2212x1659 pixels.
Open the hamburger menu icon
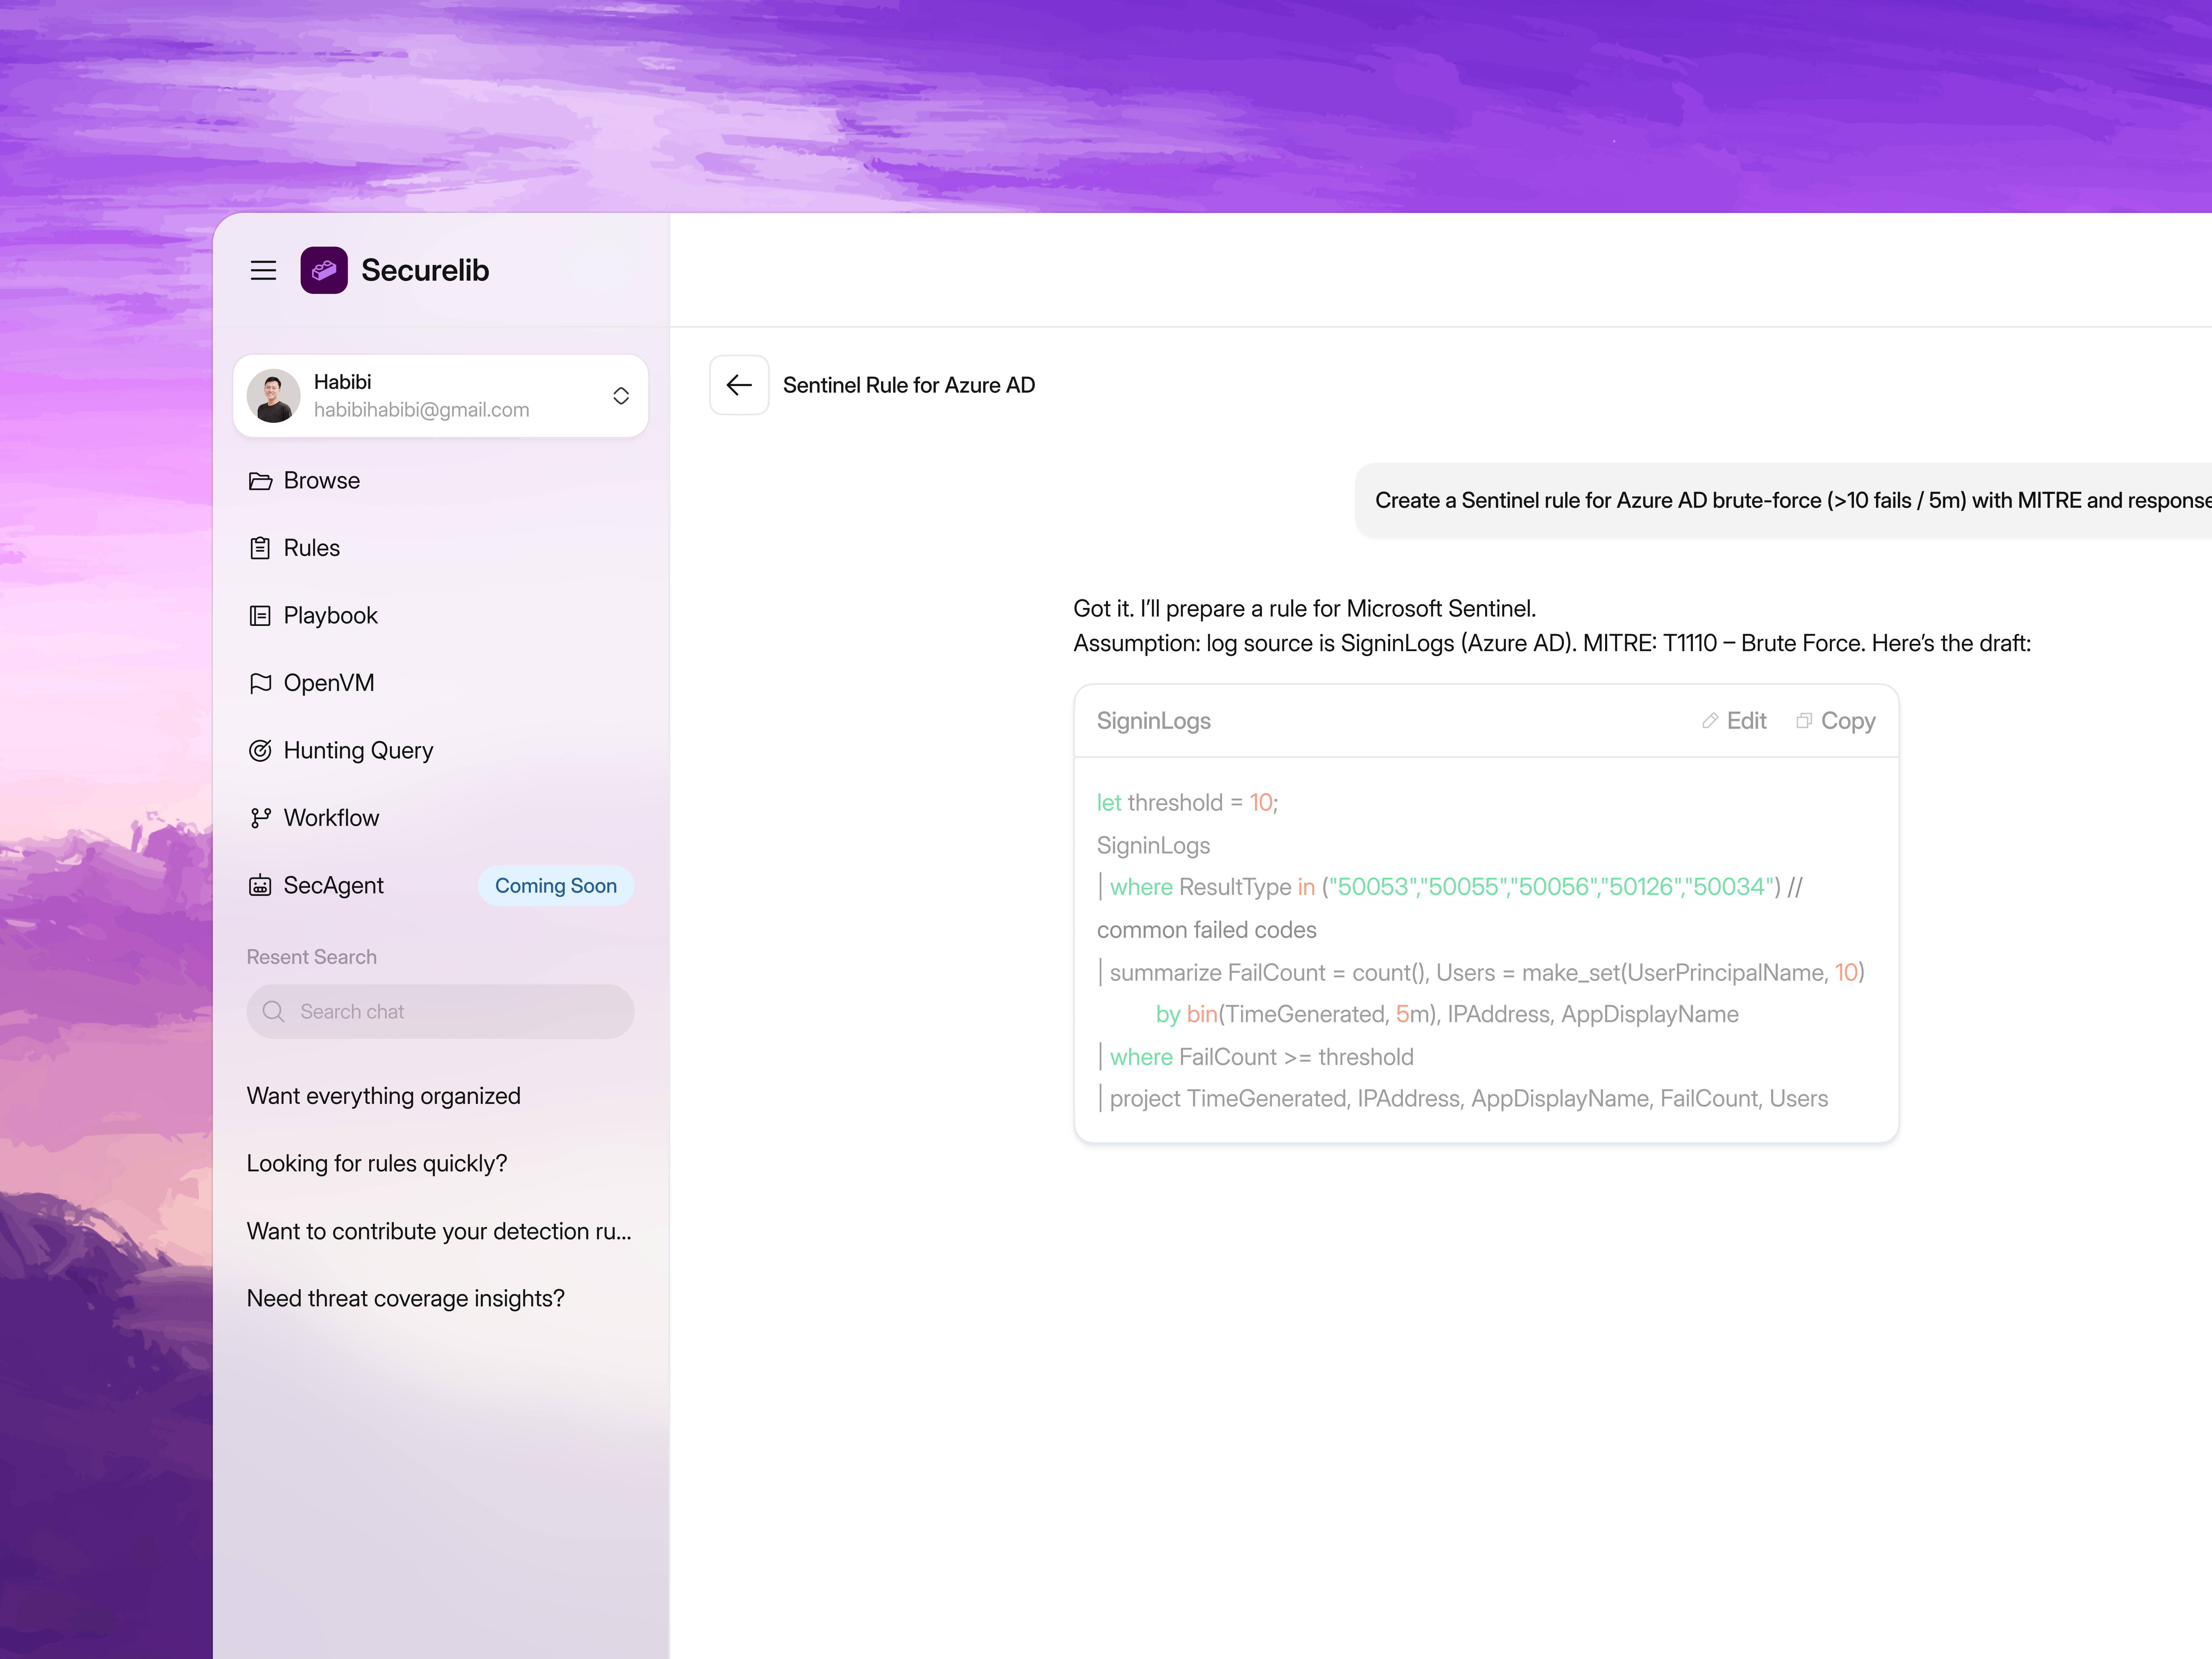[x=263, y=270]
